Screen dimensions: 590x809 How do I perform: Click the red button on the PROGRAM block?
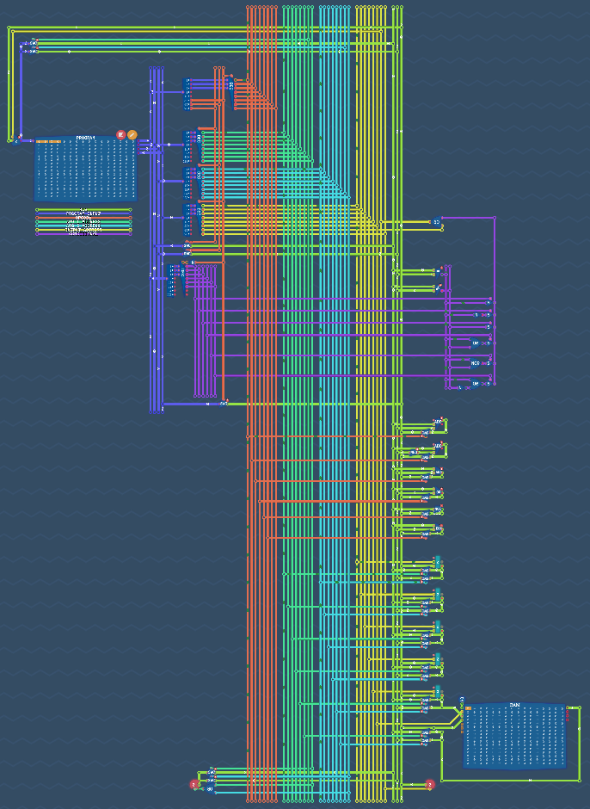coord(120,134)
